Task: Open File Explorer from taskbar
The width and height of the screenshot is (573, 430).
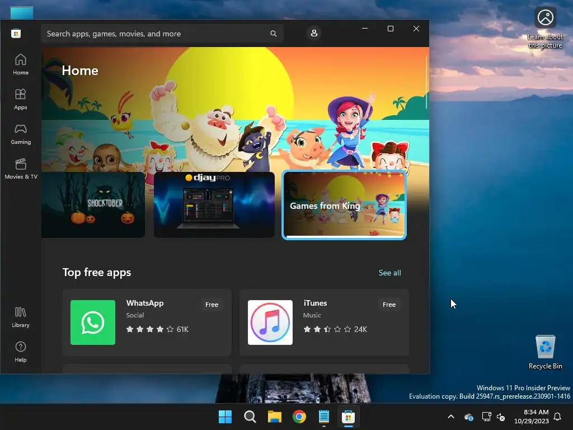Action: [274, 417]
